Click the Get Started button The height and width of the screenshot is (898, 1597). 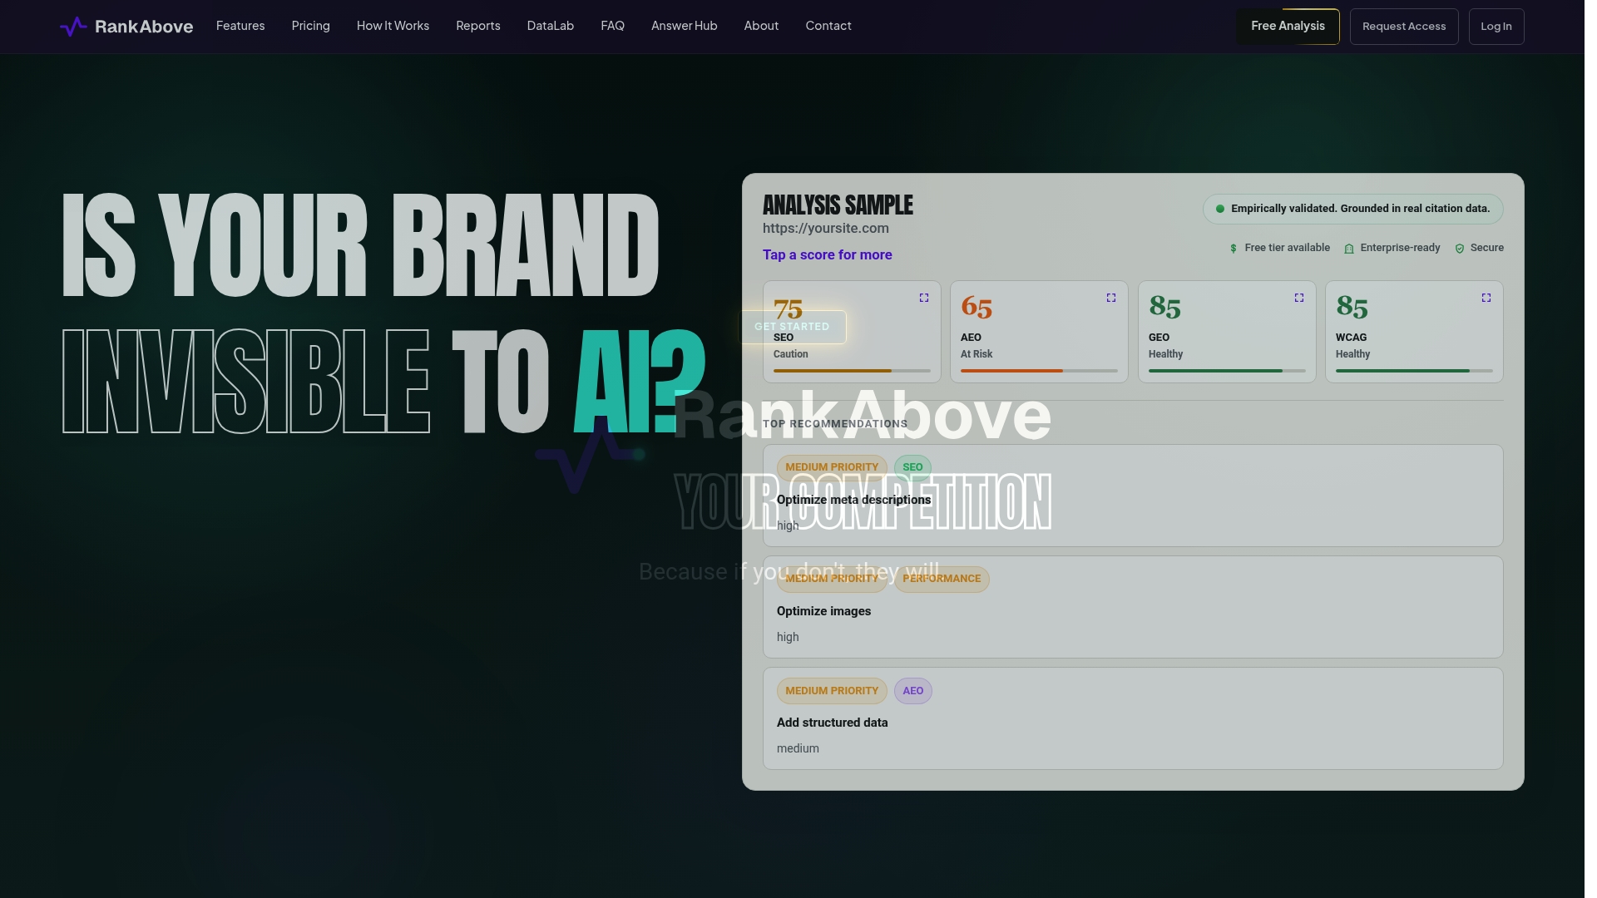point(792,327)
